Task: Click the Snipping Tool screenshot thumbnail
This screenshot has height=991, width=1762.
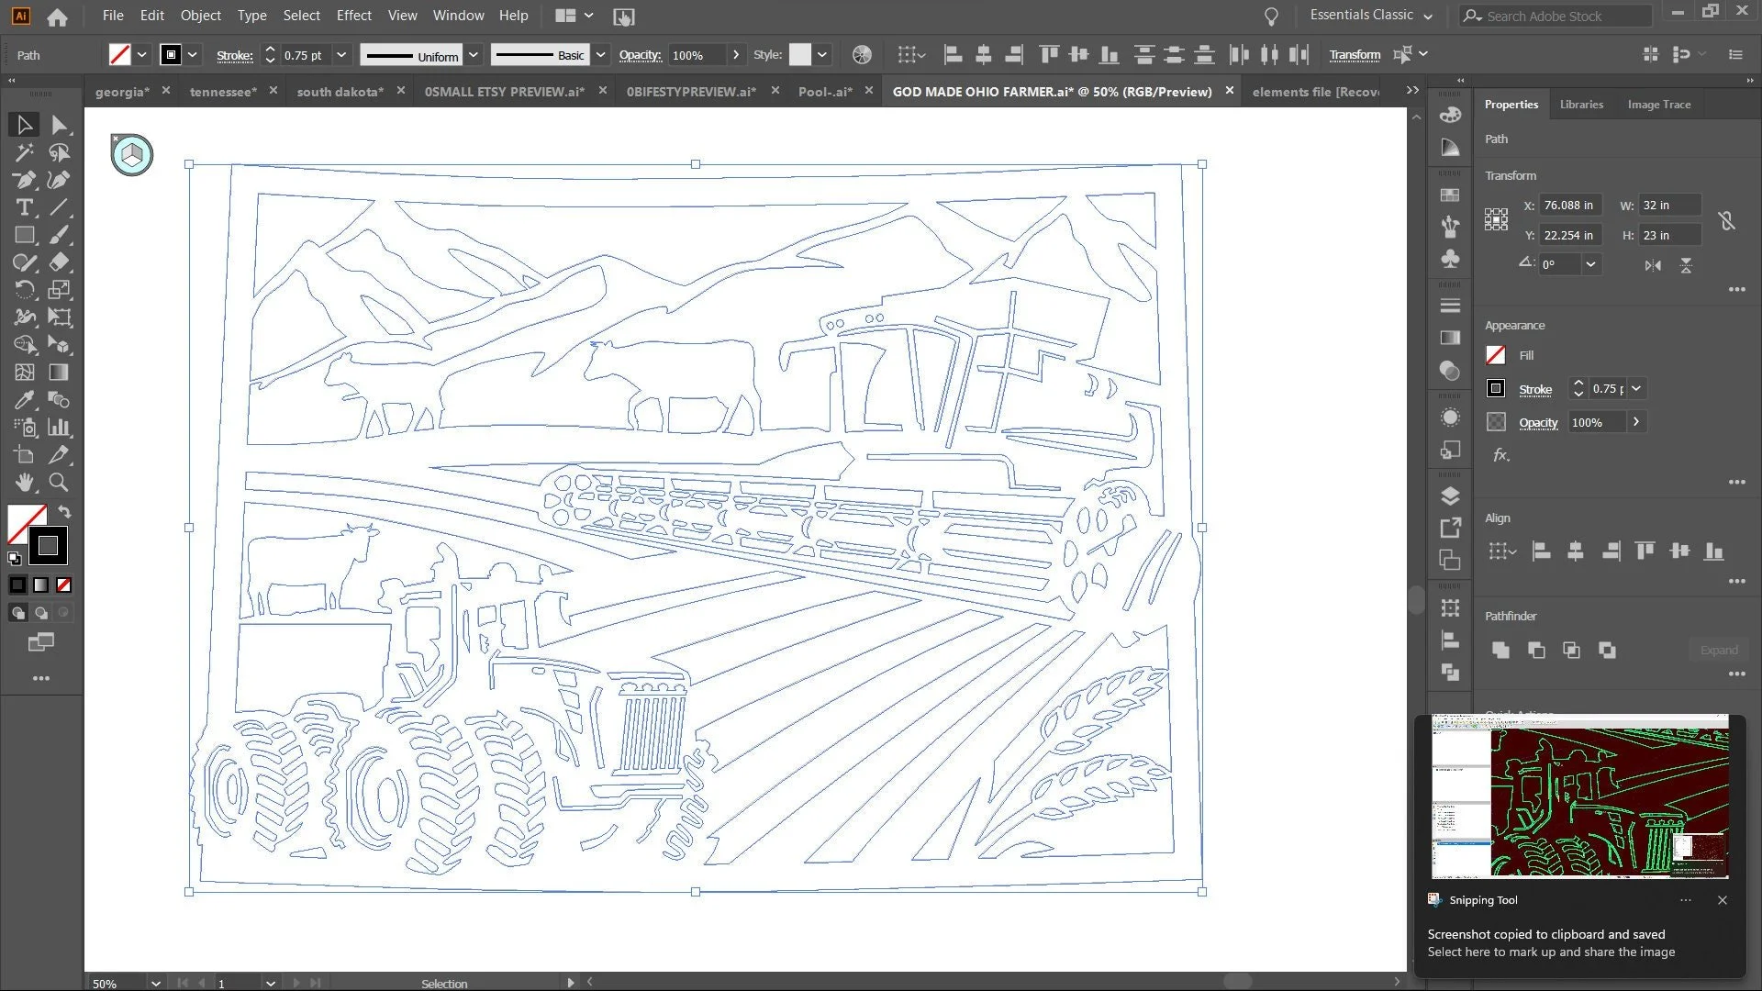Action: coord(1579,796)
